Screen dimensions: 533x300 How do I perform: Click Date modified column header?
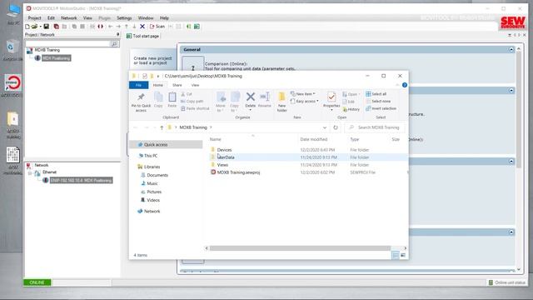point(314,139)
